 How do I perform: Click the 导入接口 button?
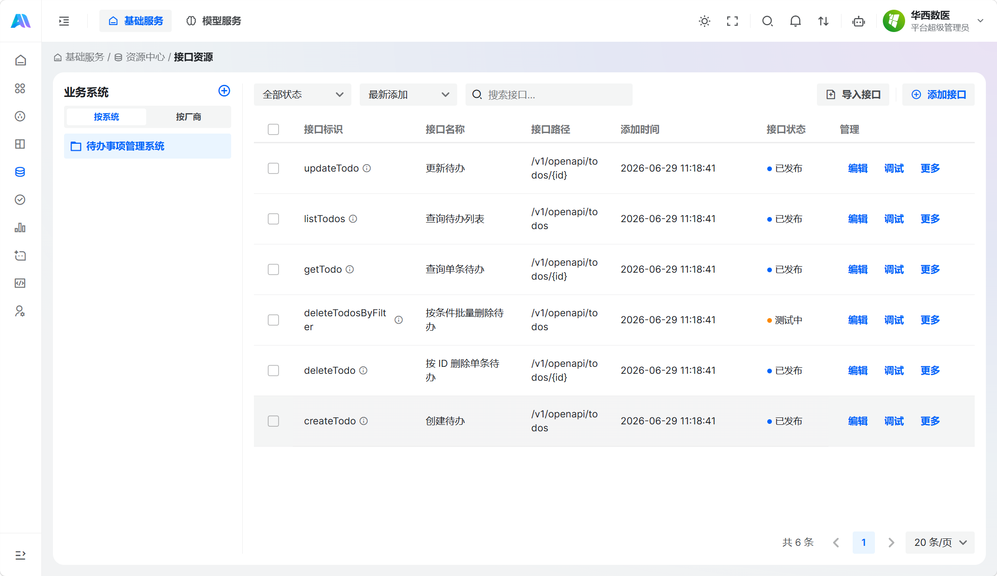coord(853,95)
